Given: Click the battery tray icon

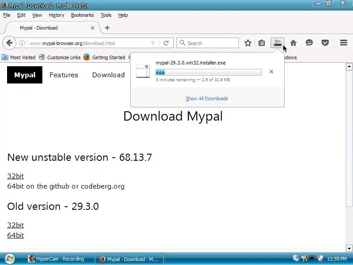Looking at the screenshot, I should [x=312, y=258].
